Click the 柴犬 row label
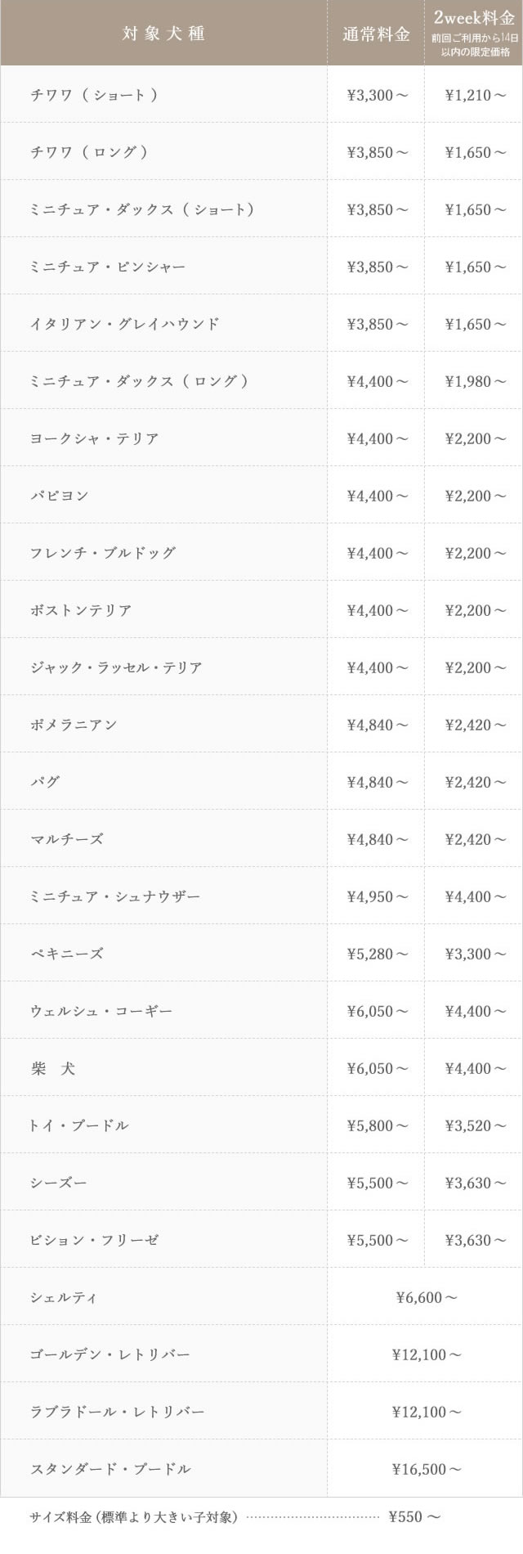This screenshot has height=1554, width=523. click(53, 1068)
